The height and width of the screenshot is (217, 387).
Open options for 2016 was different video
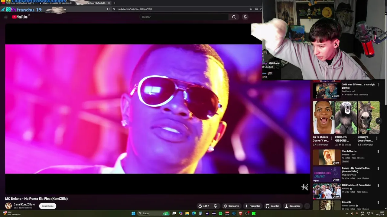[378, 85]
